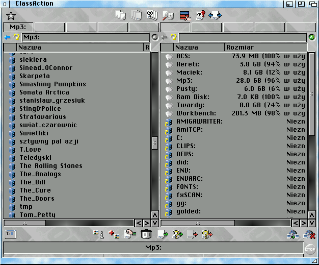The image size is (319, 265).
Task: Click the magnifying glass search icon
Action: click(168, 15)
